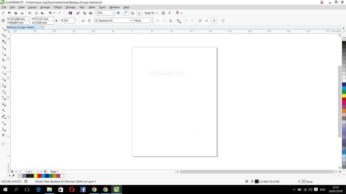Click the New document icon
346x194 pixels.
tap(3, 13)
